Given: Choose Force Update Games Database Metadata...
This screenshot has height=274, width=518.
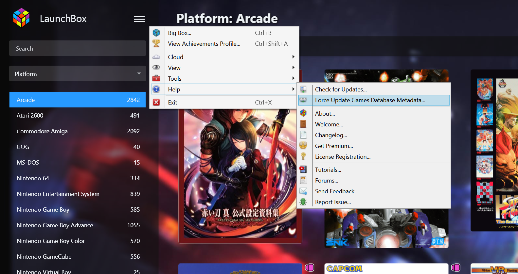Looking at the screenshot, I should 374,100.
